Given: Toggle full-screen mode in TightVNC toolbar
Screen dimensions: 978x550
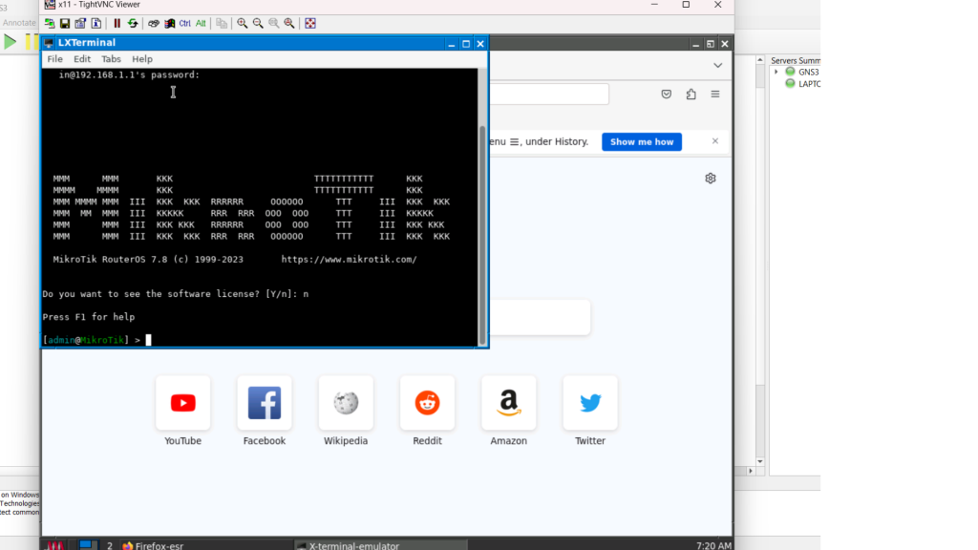Looking at the screenshot, I should coord(310,23).
